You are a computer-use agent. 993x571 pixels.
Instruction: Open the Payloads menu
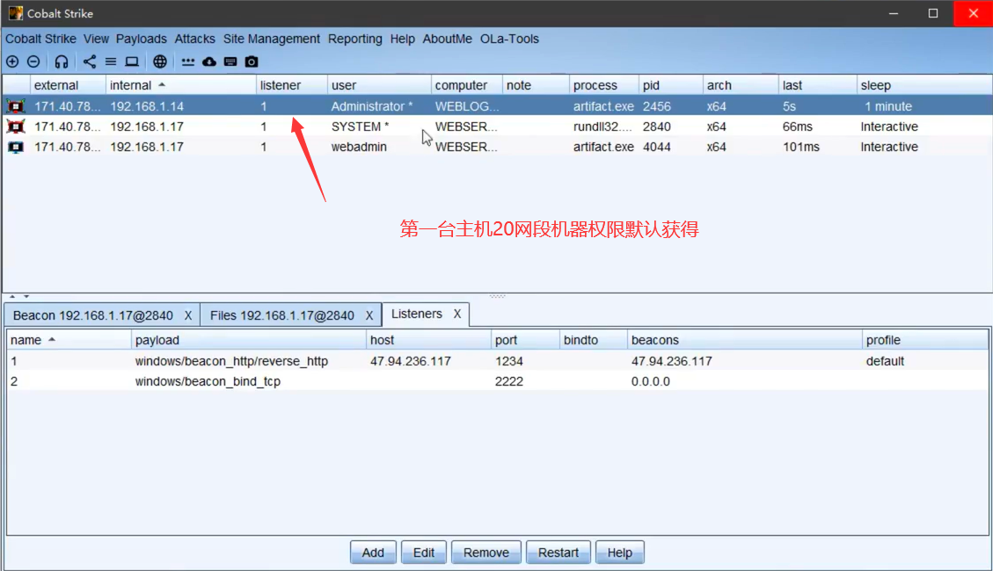click(141, 39)
